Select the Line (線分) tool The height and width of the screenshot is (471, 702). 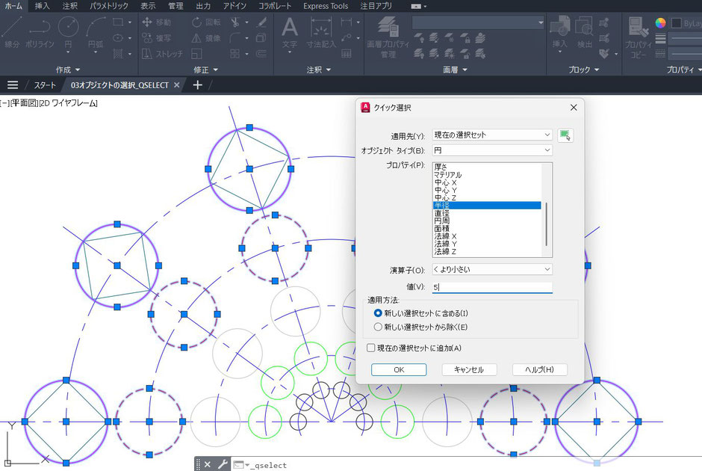tap(12, 31)
